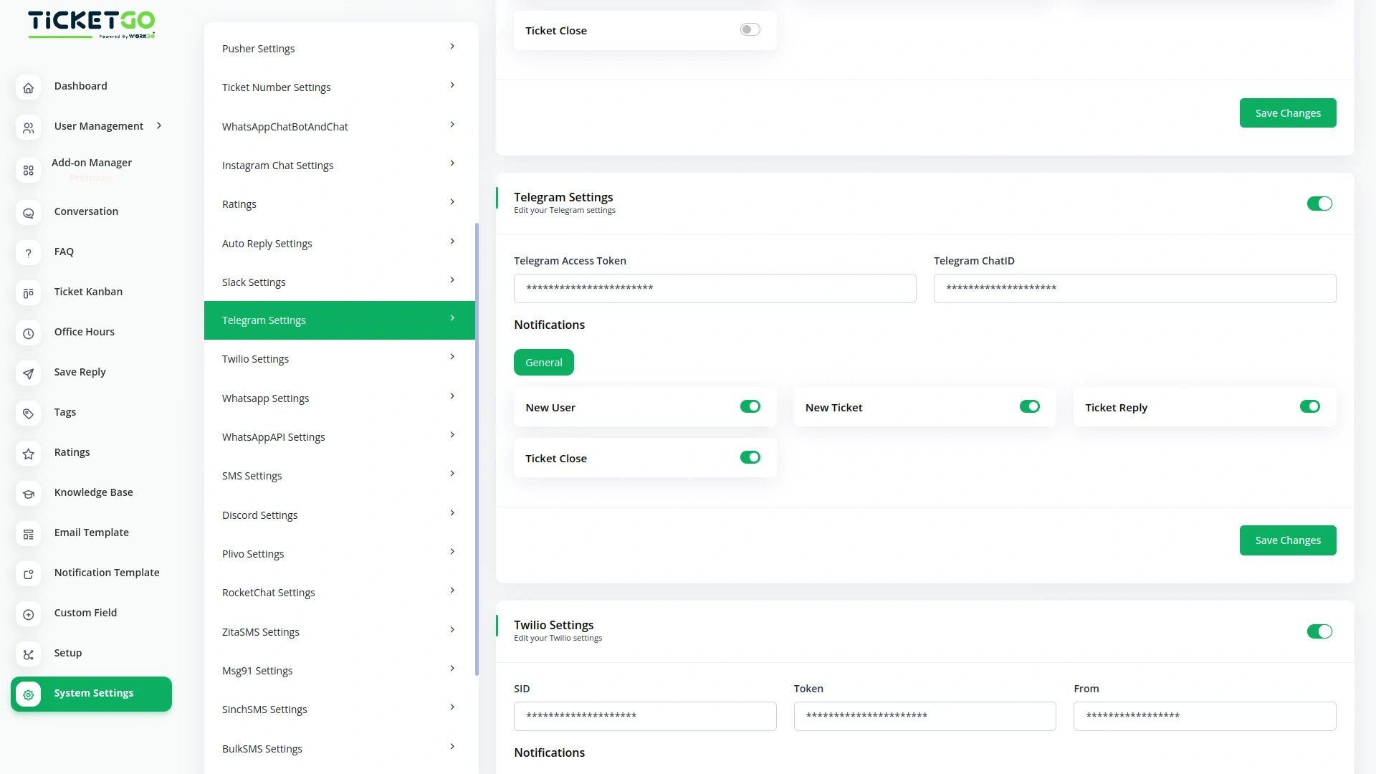The width and height of the screenshot is (1376, 774).
Task: Enable the upper Ticket Close toggle
Action: [750, 29]
